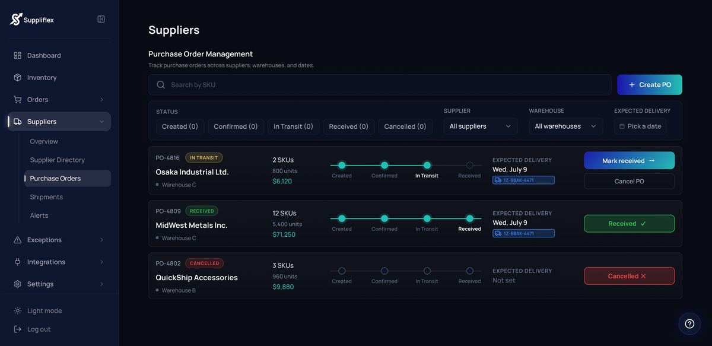The height and width of the screenshot is (346, 712).
Task: Click the Exceptions warning icon
Action: [17, 240]
